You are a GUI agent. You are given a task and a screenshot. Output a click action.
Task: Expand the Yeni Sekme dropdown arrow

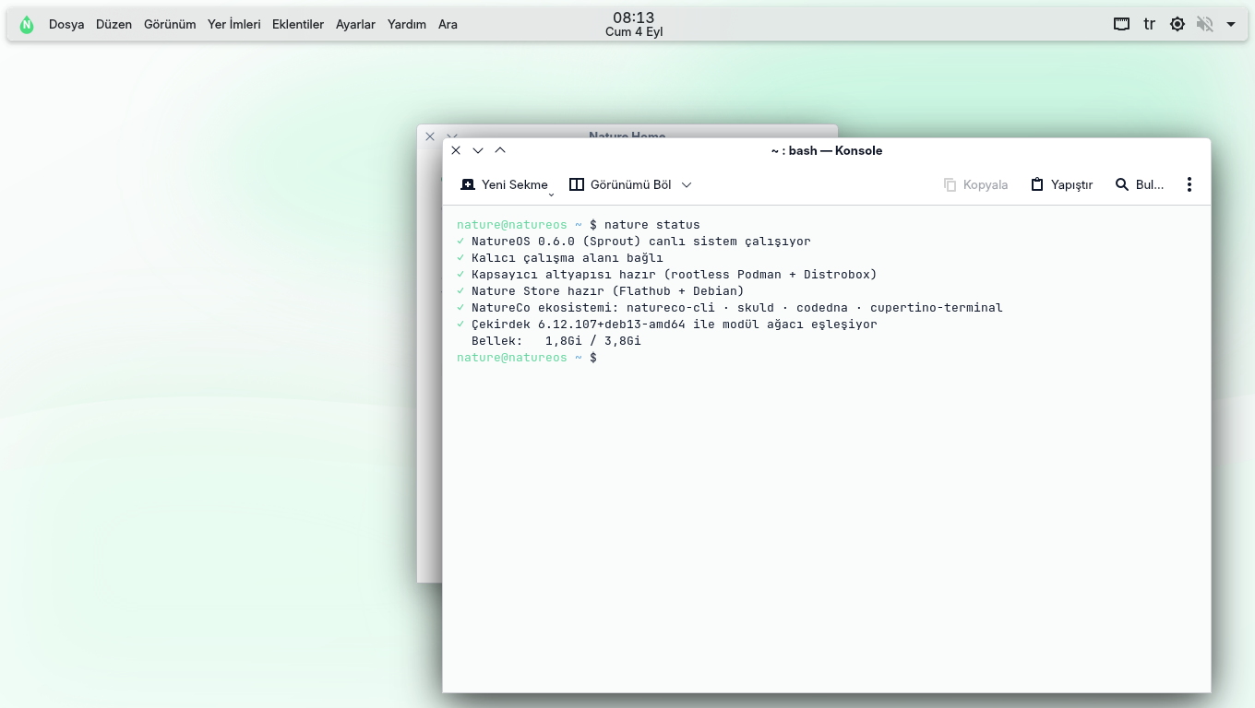click(x=552, y=194)
